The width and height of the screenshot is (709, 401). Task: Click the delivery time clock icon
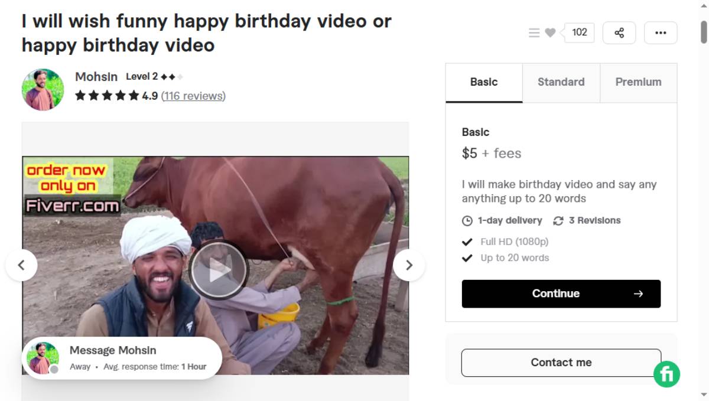[x=467, y=220]
